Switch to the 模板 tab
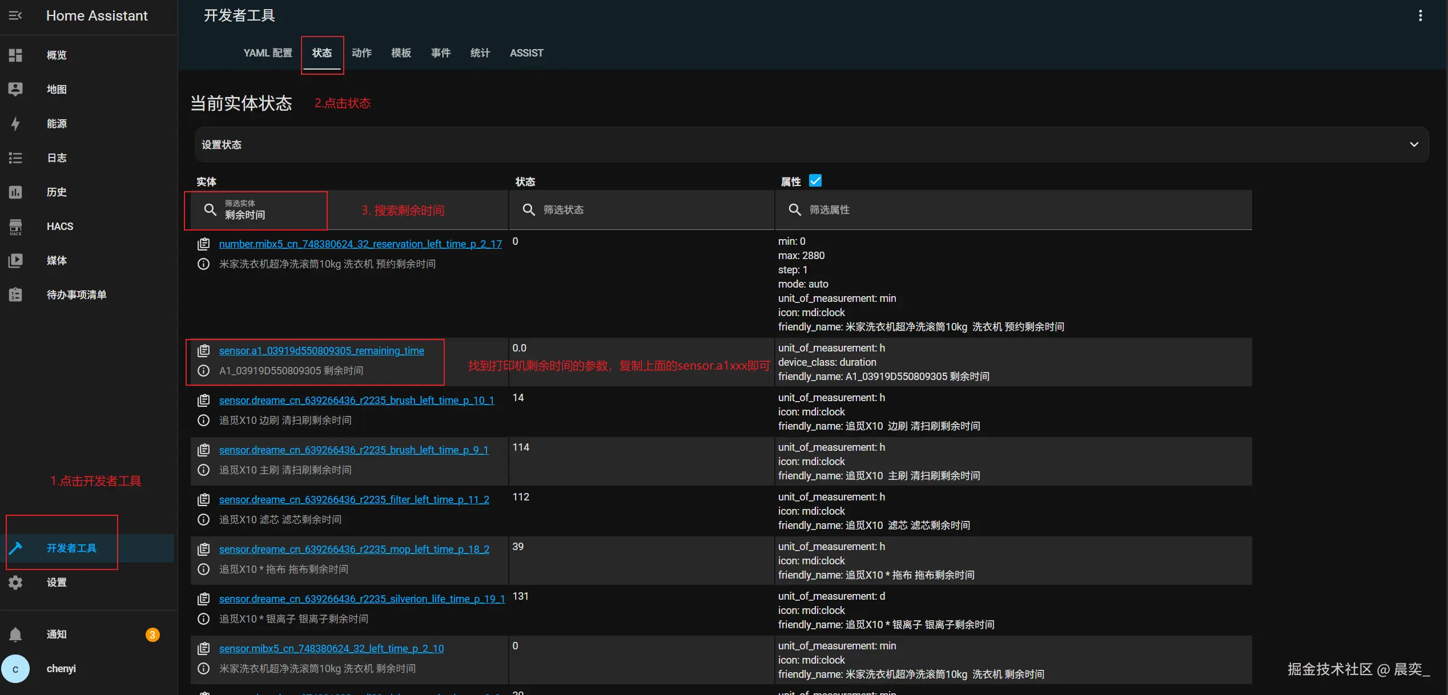 [x=401, y=53]
